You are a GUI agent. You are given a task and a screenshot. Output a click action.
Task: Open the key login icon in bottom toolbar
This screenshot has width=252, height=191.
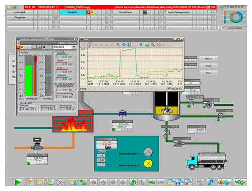coord(30,182)
